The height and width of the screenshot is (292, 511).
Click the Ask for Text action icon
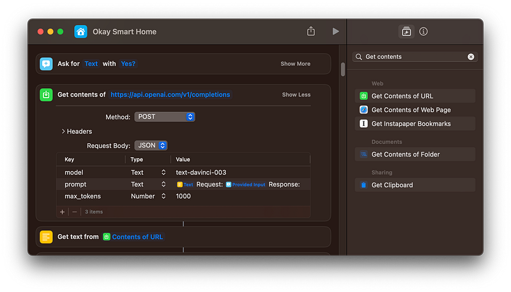point(46,64)
